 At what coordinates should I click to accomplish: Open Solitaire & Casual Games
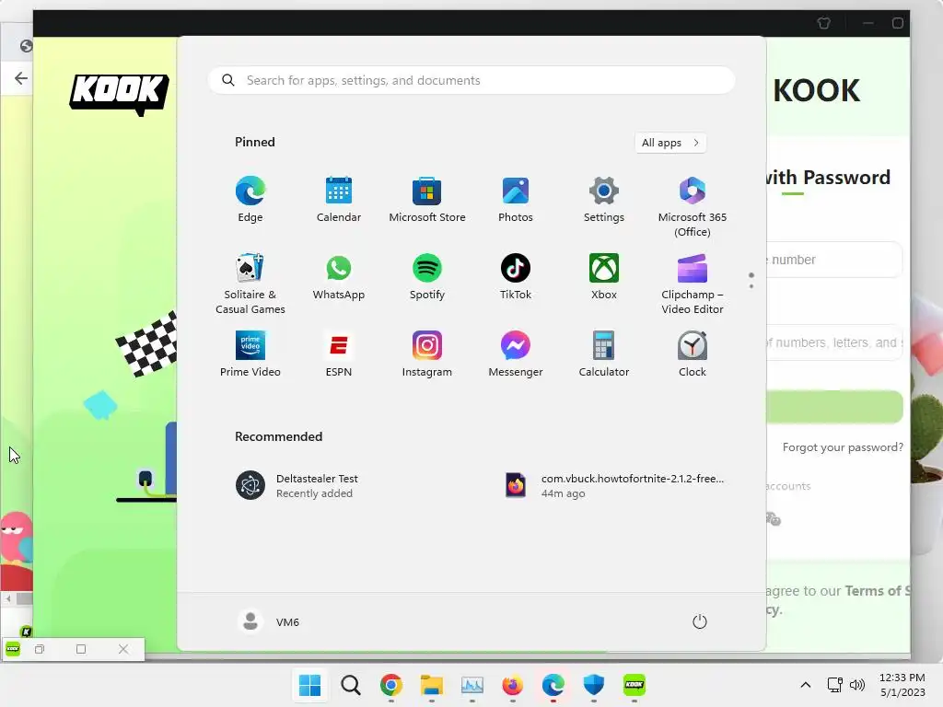(250, 284)
